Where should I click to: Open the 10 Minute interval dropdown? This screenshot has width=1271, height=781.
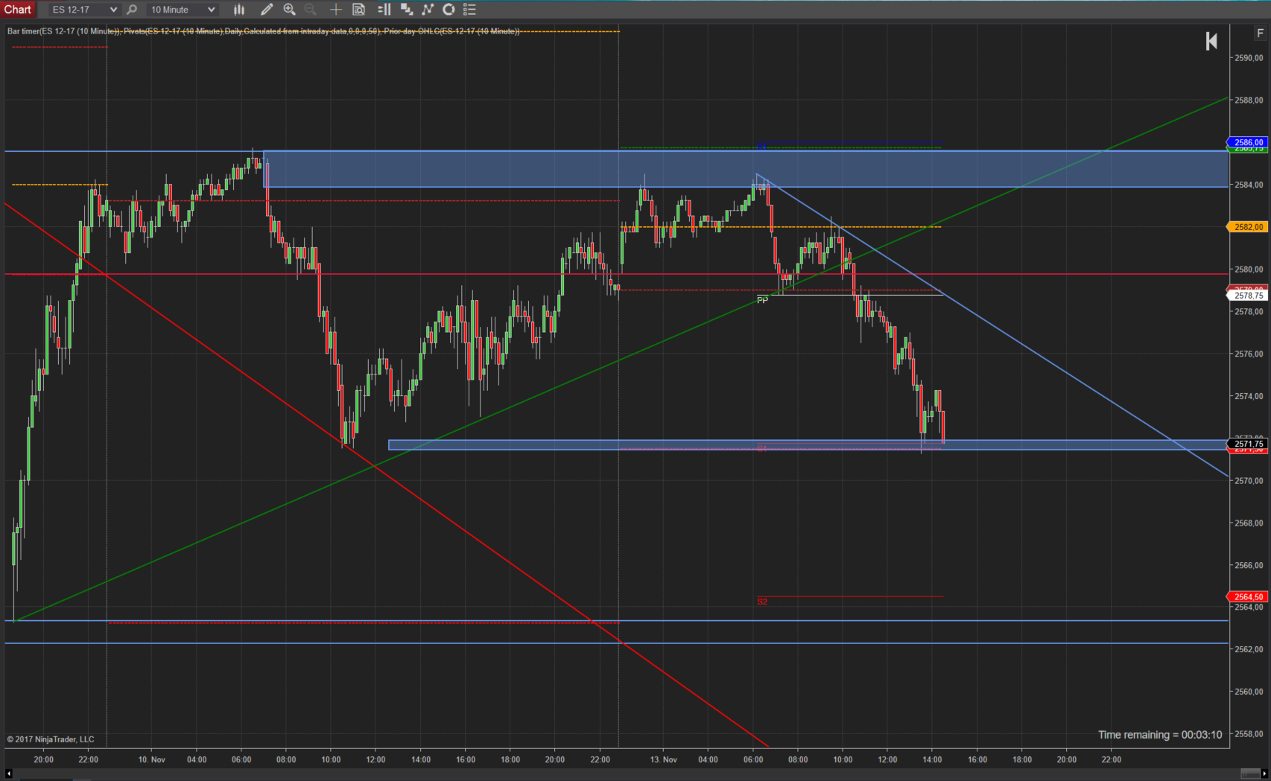tap(182, 10)
